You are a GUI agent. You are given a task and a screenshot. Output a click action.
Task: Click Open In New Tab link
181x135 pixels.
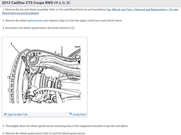coord(17,115)
